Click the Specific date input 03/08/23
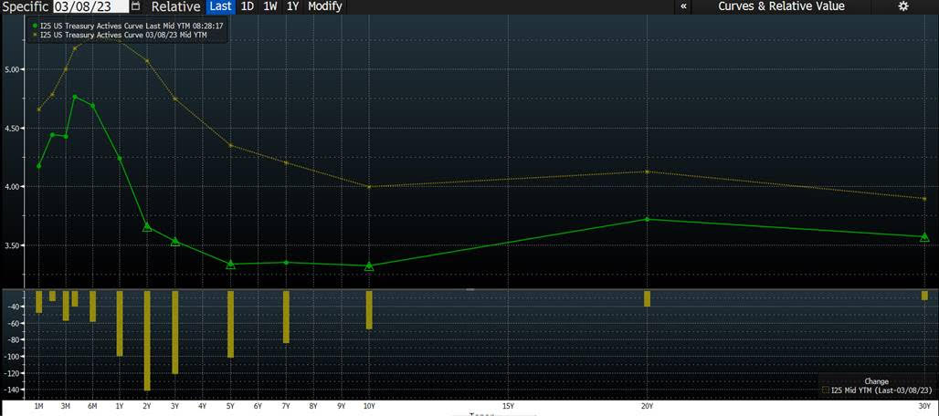 (x=91, y=6)
